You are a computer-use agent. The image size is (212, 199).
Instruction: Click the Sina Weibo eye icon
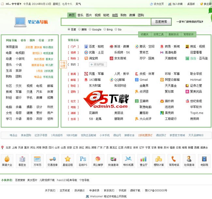coord(111,46)
